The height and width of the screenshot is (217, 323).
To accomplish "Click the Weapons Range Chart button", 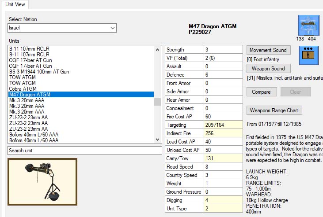I will (274, 110).
